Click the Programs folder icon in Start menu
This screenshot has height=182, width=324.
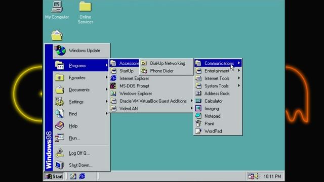[x=60, y=65]
